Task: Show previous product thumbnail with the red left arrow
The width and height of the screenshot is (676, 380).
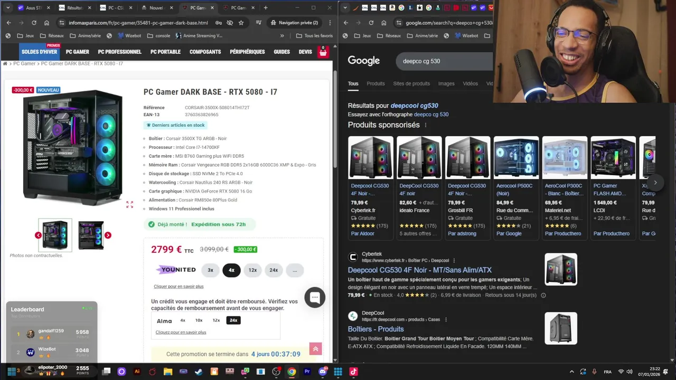Action: coord(38,235)
